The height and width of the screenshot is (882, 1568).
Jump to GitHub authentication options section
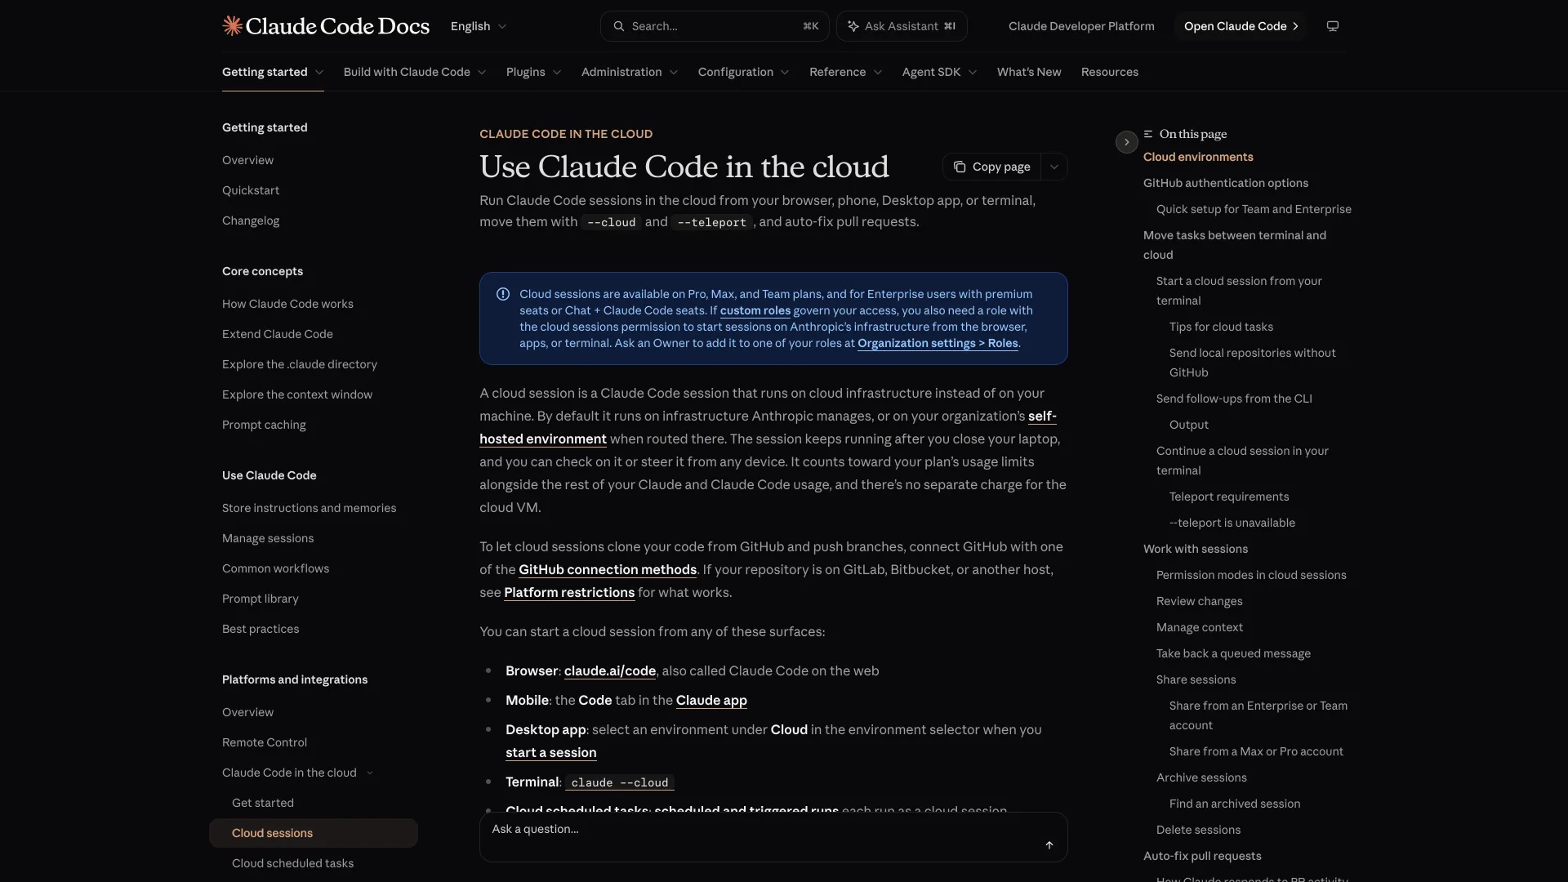click(x=1226, y=183)
